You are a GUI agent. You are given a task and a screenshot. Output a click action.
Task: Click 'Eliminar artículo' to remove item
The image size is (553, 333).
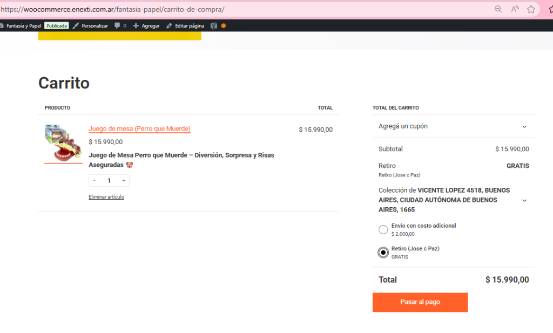tap(106, 197)
